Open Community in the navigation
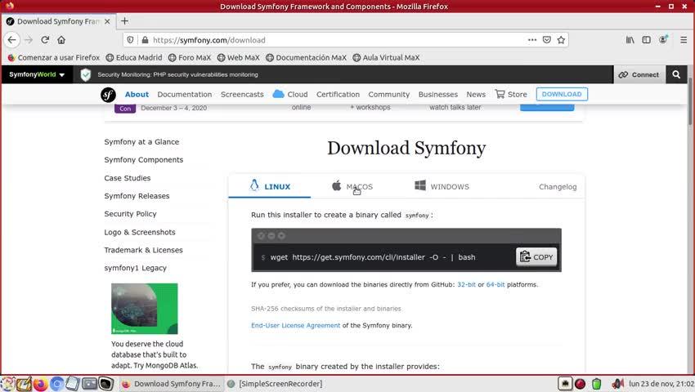The image size is (695, 392). pos(388,95)
